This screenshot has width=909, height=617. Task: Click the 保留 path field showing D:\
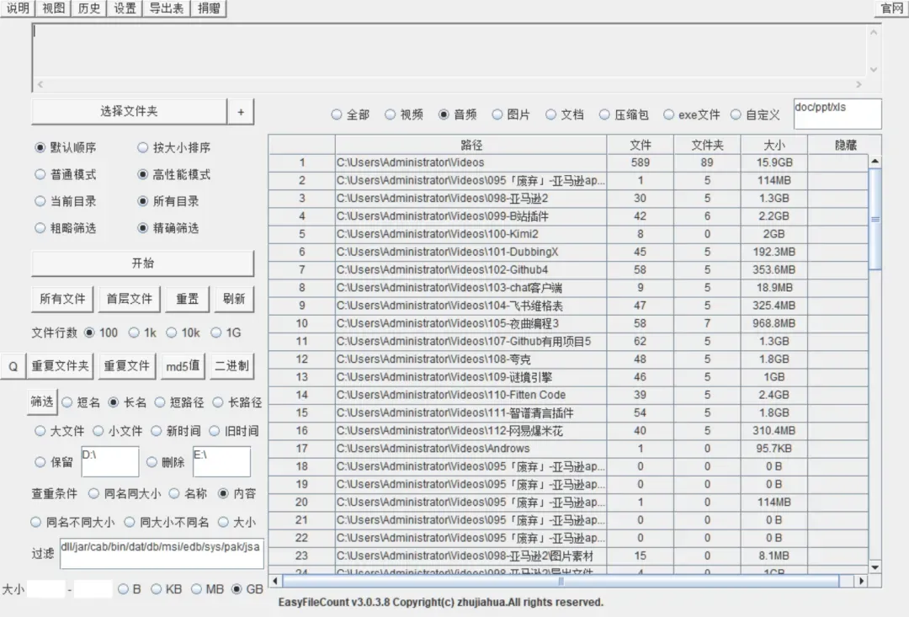pos(110,461)
